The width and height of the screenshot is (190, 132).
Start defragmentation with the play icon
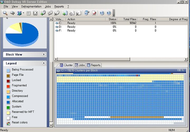(x=19, y=13)
